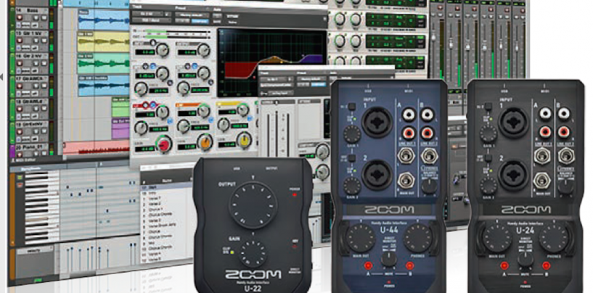Screen dimensions: 593x293
Task: Record-enable the 16 Gtr 2 WV track
Action: tap(19, 64)
